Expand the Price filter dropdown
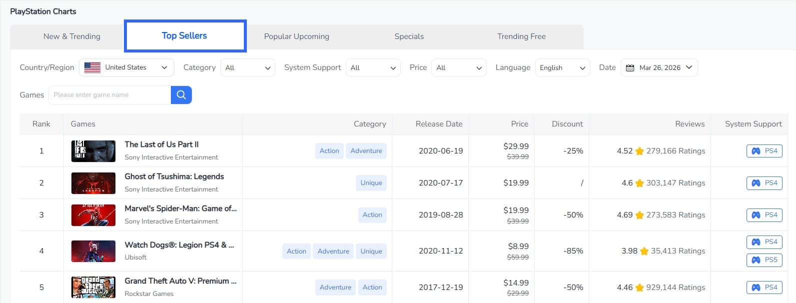 [459, 67]
